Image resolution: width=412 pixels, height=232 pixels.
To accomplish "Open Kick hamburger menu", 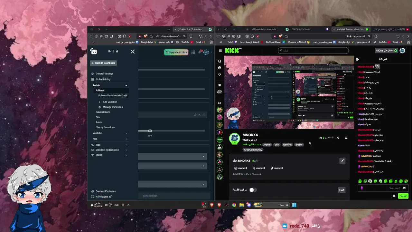I will point(220,51).
